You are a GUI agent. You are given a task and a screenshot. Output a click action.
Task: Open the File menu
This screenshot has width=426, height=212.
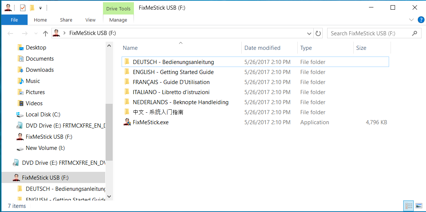click(x=14, y=20)
